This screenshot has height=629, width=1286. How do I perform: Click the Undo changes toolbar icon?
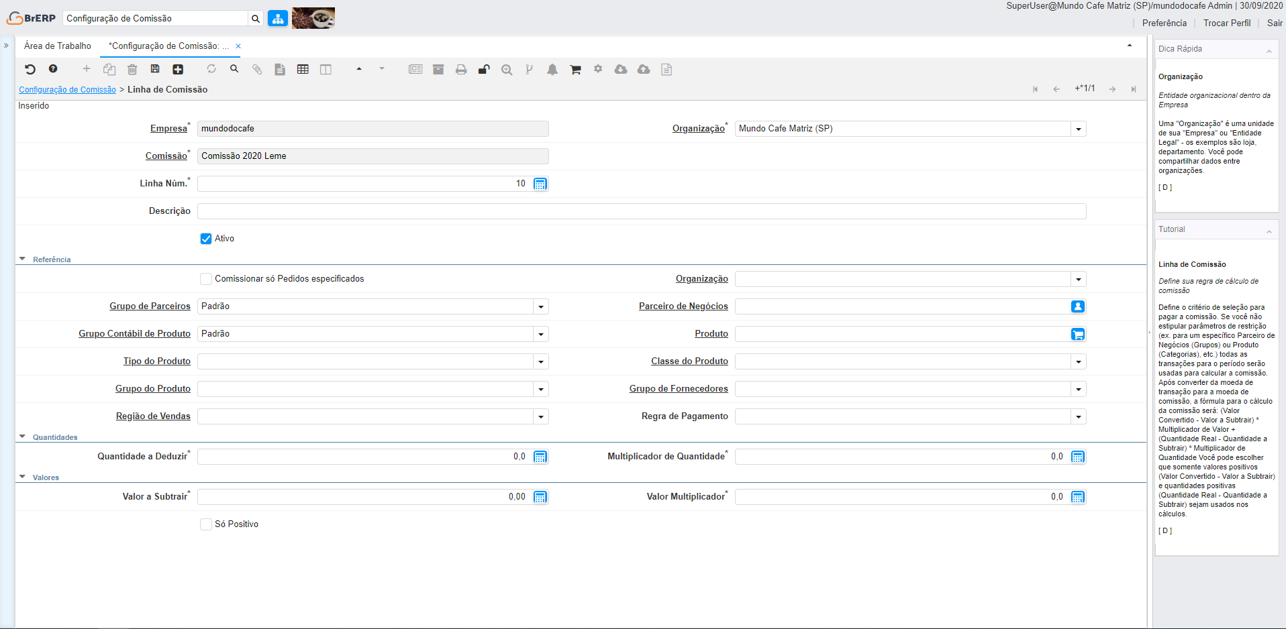pos(30,69)
